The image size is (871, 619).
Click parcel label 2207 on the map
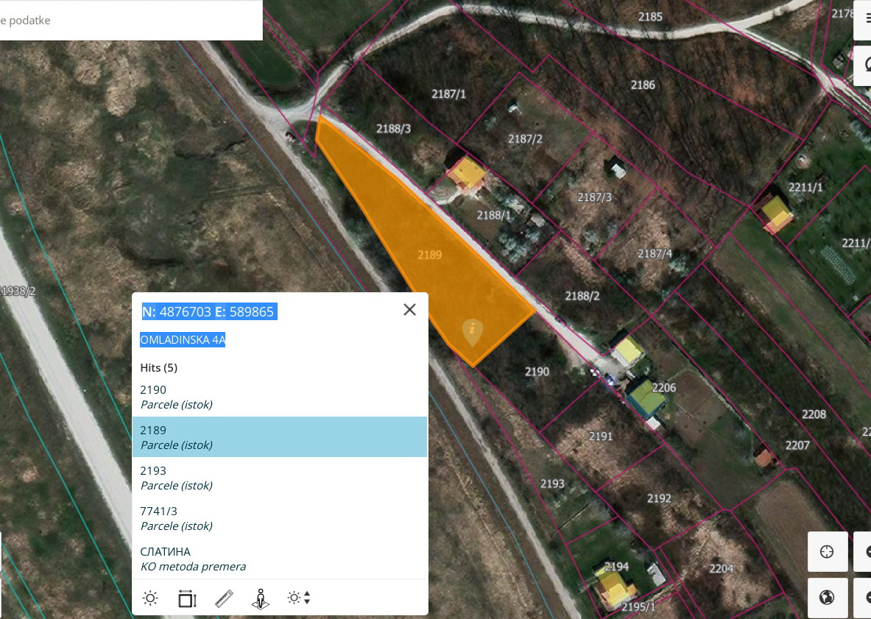coord(797,445)
